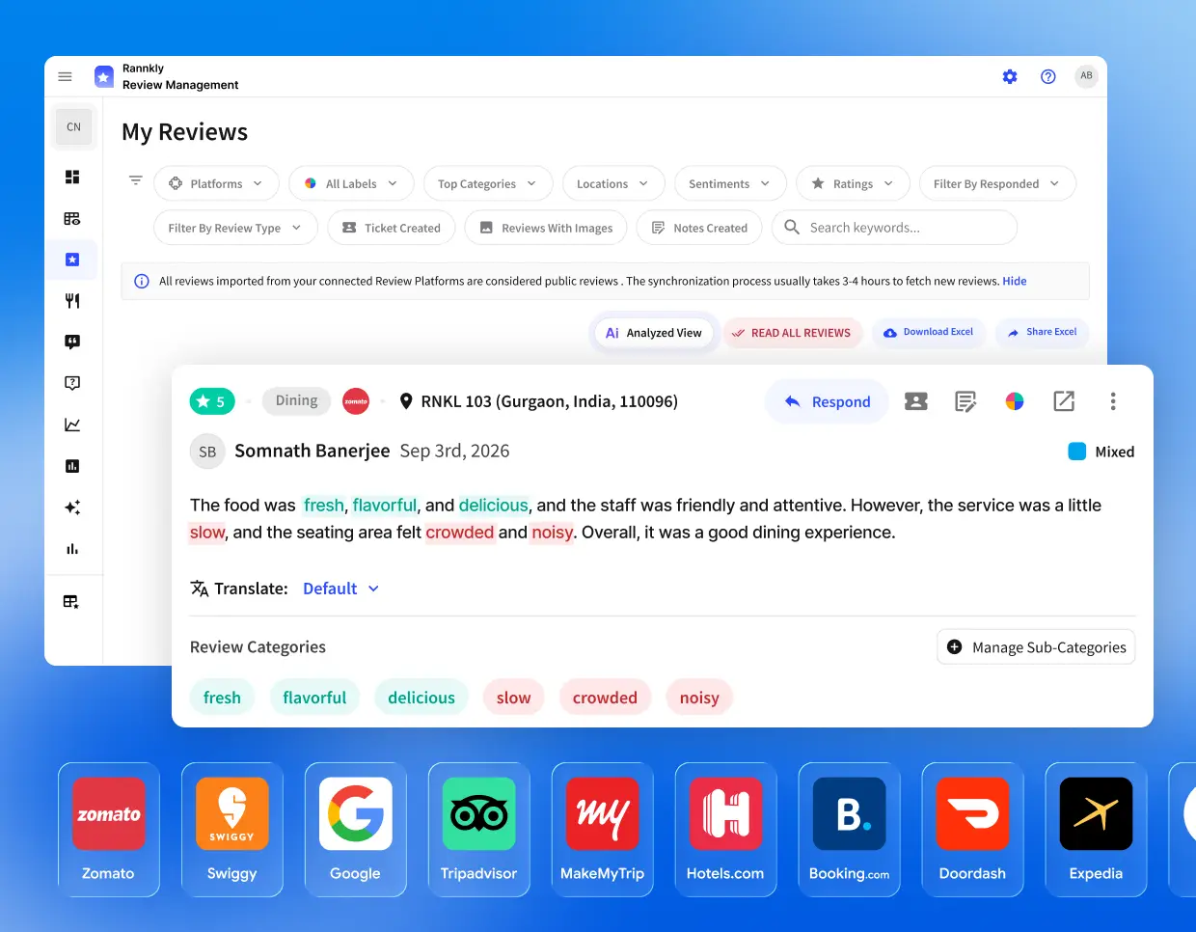
Task: Click the translate language icon
Action: (x=200, y=589)
